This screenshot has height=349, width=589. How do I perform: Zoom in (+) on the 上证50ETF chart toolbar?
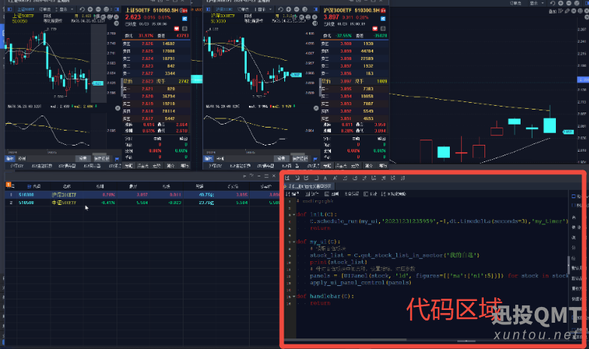pos(90,9)
